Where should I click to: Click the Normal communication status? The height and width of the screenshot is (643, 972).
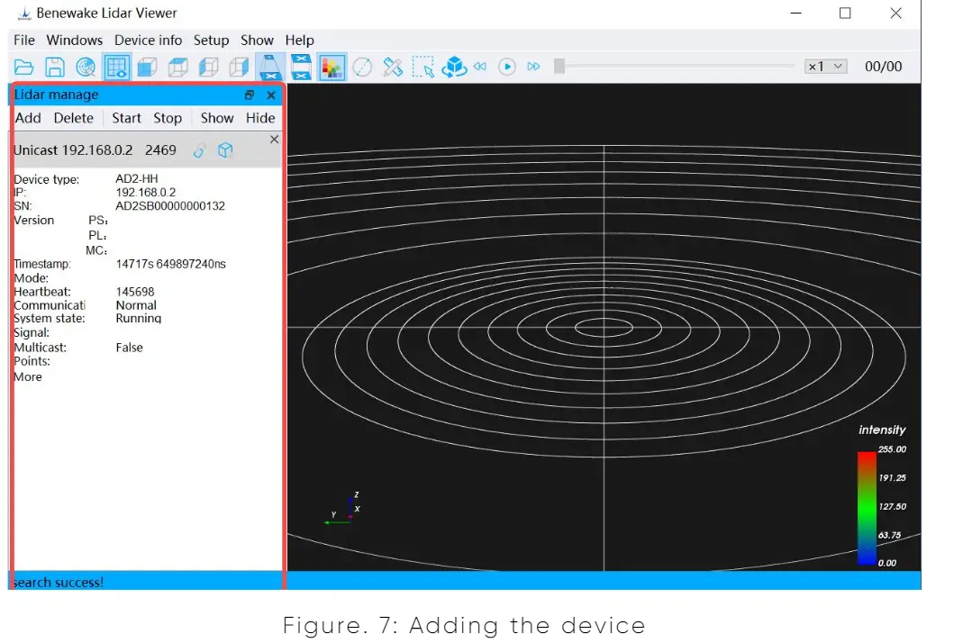(136, 304)
